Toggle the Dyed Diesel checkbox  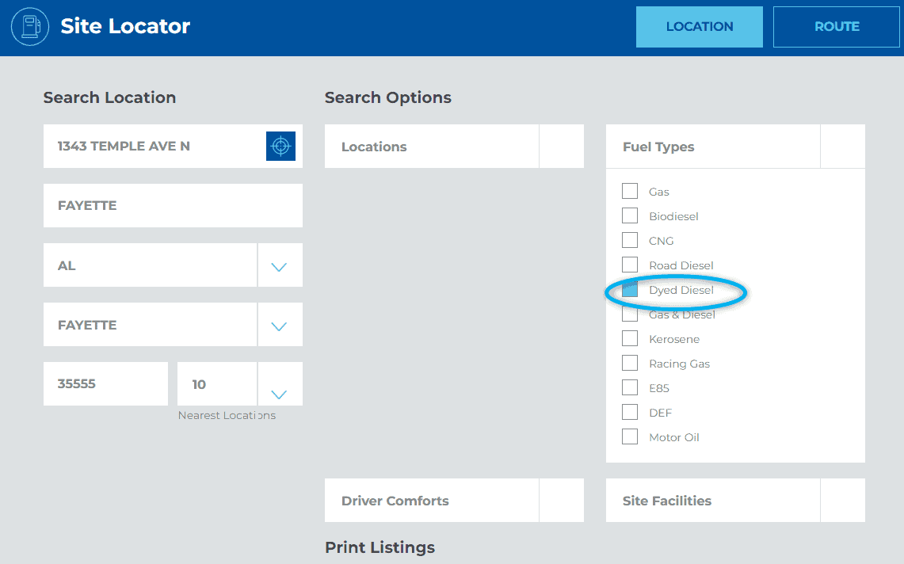click(x=630, y=290)
